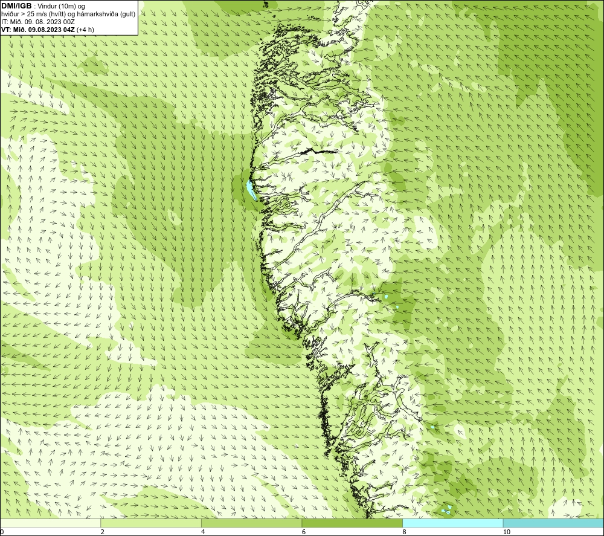The width and height of the screenshot is (604, 536).
Task: Click the legend scale label "0"
Action: coord(2,532)
